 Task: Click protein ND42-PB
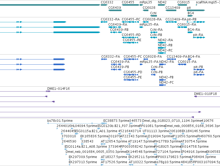[x=166, y=77]
